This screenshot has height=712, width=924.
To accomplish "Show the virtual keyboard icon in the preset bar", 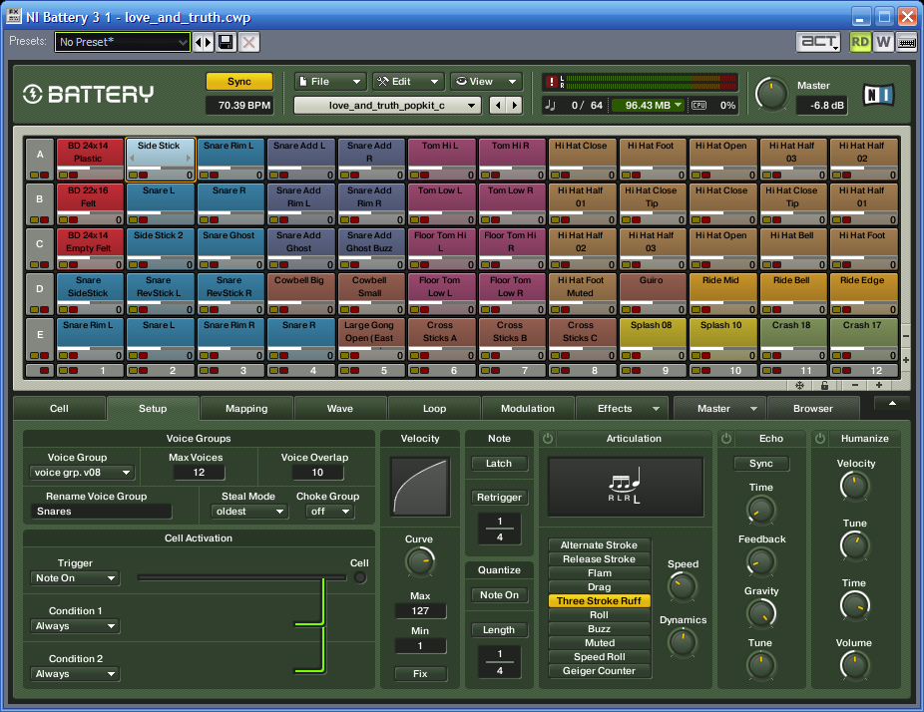I will 906,42.
